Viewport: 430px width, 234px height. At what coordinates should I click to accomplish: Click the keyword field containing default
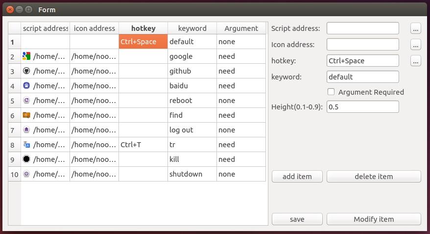coord(363,77)
